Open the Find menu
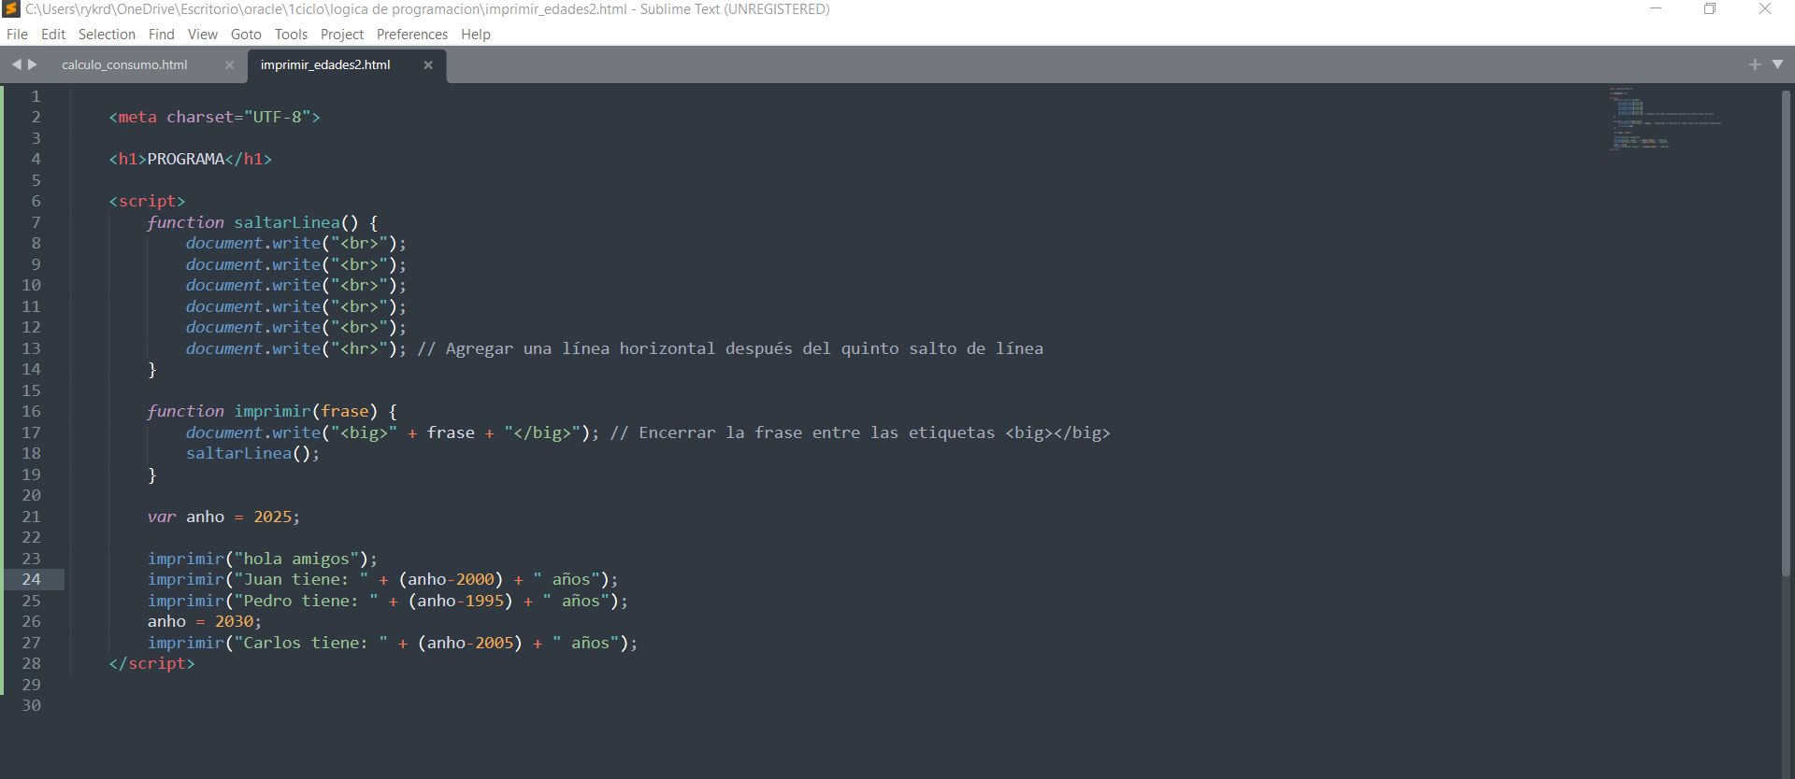This screenshot has width=1795, height=779. click(162, 35)
